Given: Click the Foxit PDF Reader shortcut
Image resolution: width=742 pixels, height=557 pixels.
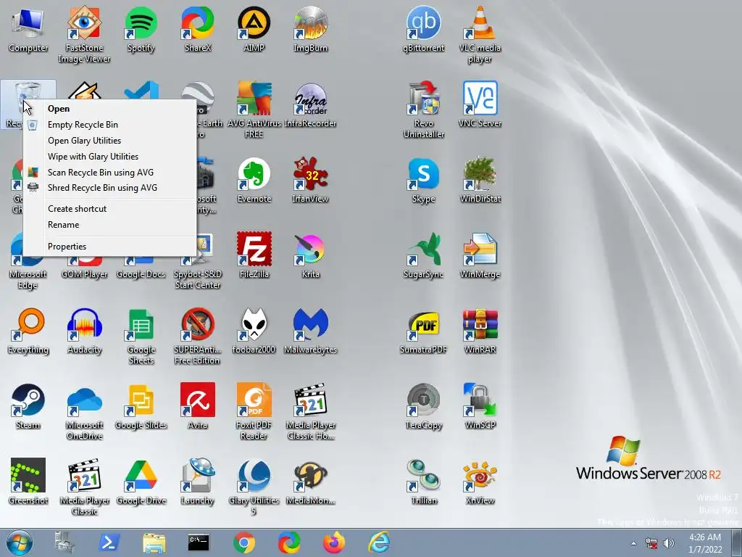Looking at the screenshot, I should (254, 412).
